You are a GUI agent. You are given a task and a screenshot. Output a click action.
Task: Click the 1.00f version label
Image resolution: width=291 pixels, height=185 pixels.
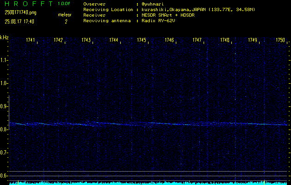[x=64, y=4]
